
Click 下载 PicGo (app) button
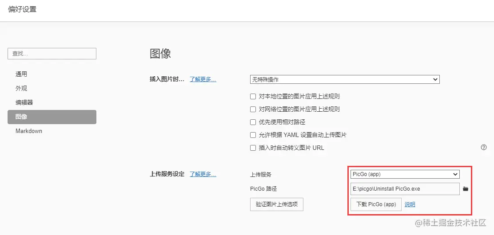click(376, 204)
